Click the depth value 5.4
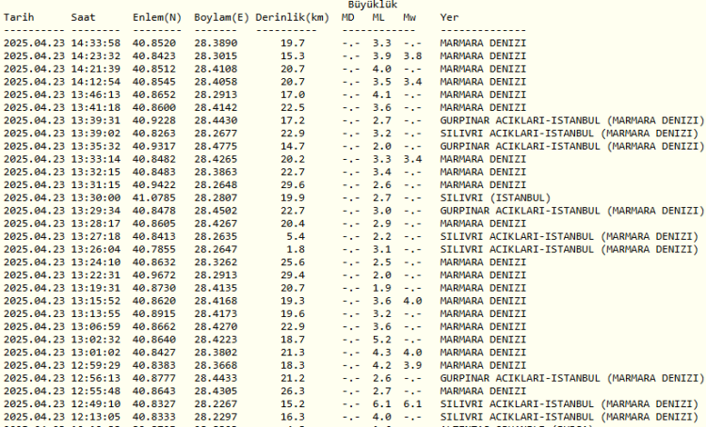Image resolution: width=706 pixels, height=427 pixels. (x=297, y=236)
